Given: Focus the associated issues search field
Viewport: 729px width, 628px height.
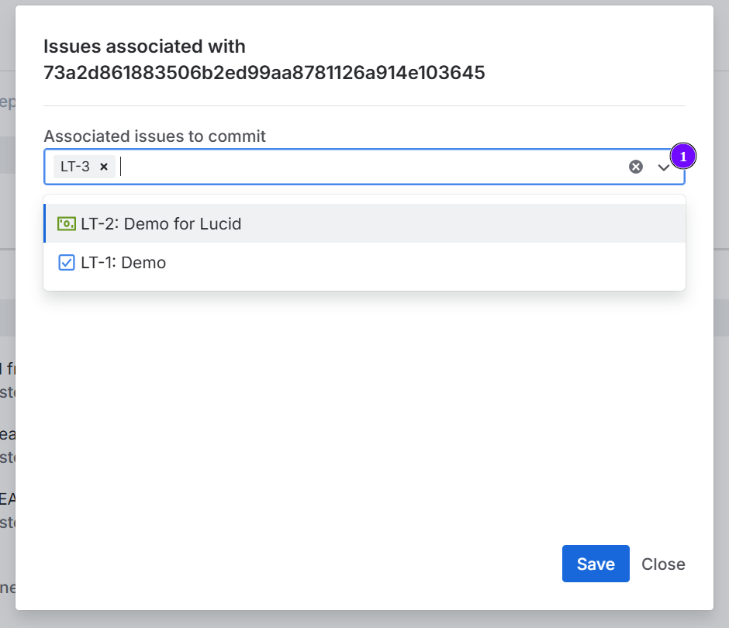Looking at the screenshot, I should (x=372, y=167).
